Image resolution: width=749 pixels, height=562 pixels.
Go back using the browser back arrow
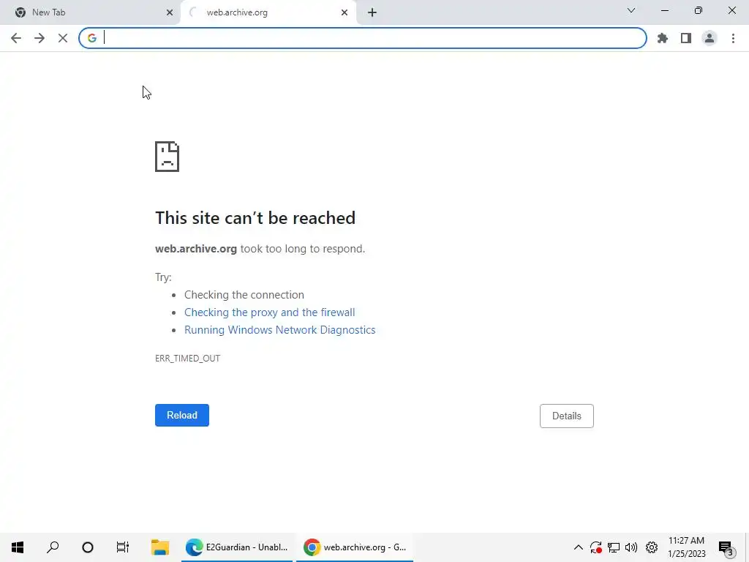point(16,38)
